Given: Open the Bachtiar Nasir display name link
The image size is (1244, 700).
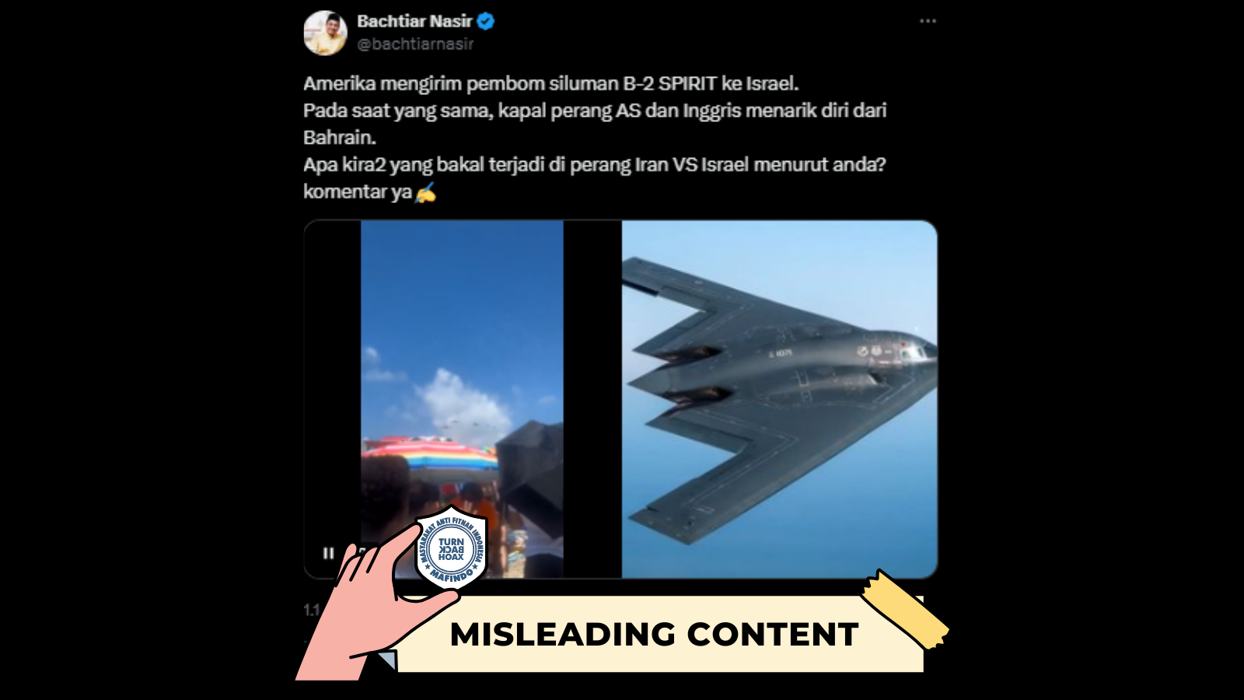Looking at the screenshot, I should (414, 21).
